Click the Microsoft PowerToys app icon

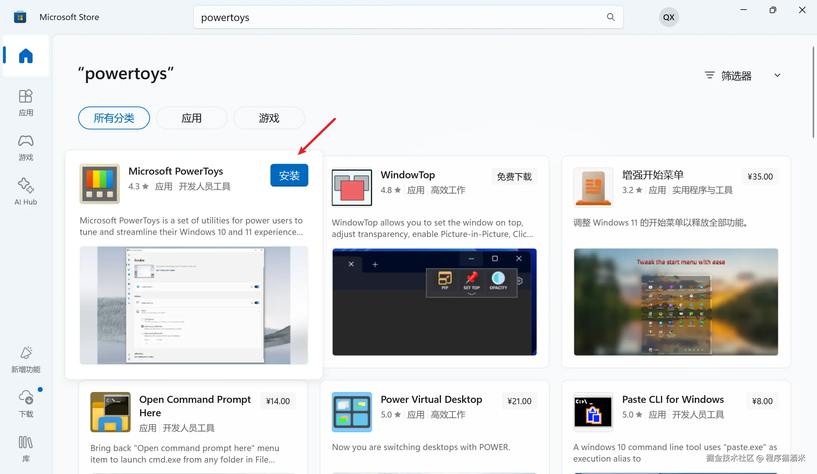click(100, 184)
